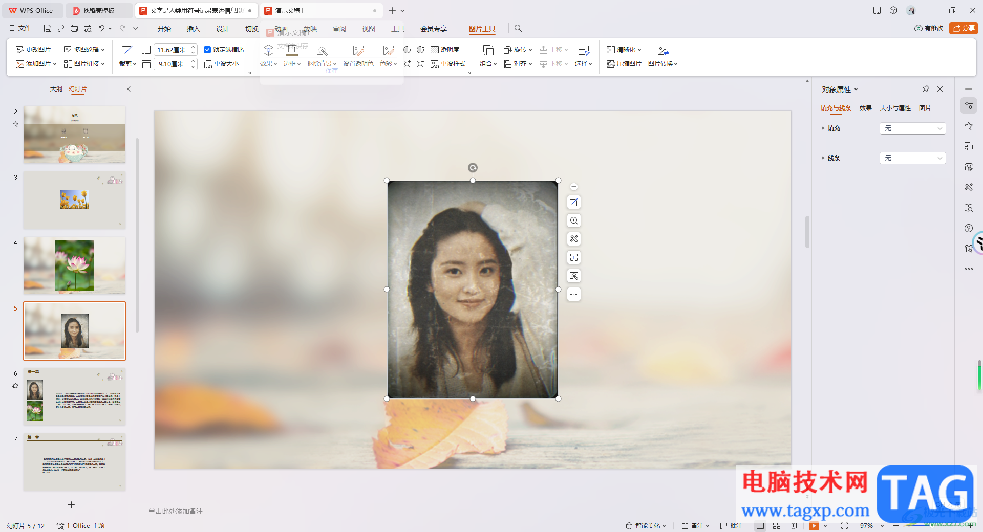The width and height of the screenshot is (983, 532).
Task: Open Add Picture (添加图片) dropdown
Action: [36, 64]
